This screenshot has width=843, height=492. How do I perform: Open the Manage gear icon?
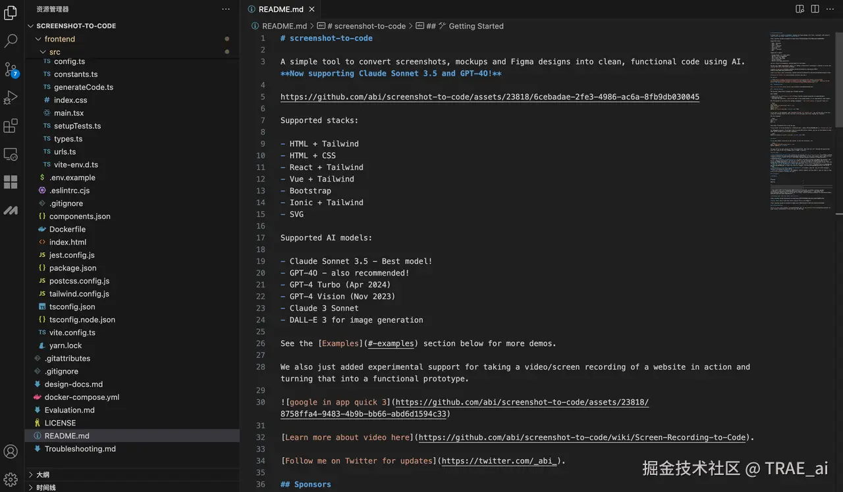coord(11,480)
